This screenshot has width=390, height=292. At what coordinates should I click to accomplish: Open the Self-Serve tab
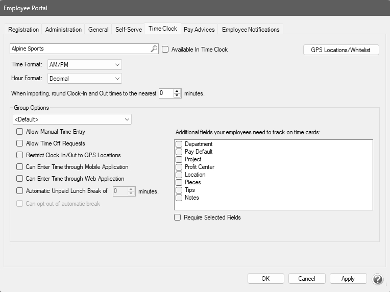coord(129,30)
